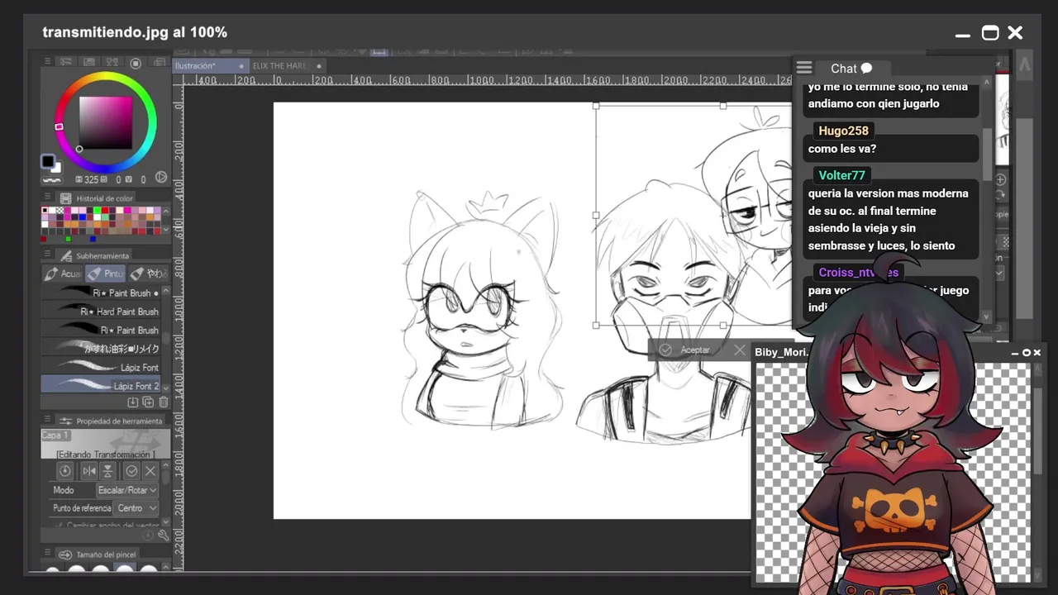Viewport: 1058px width, 595px height.
Task: Select the Historial de color tab
Action: 97,198
